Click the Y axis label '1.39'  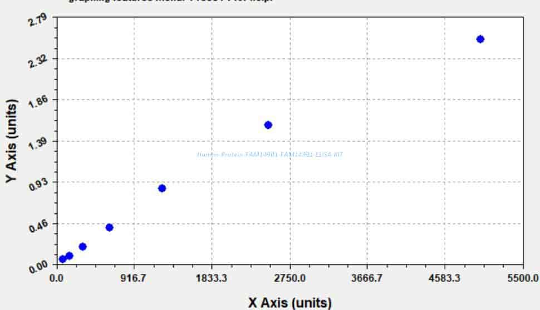pos(38,144)
